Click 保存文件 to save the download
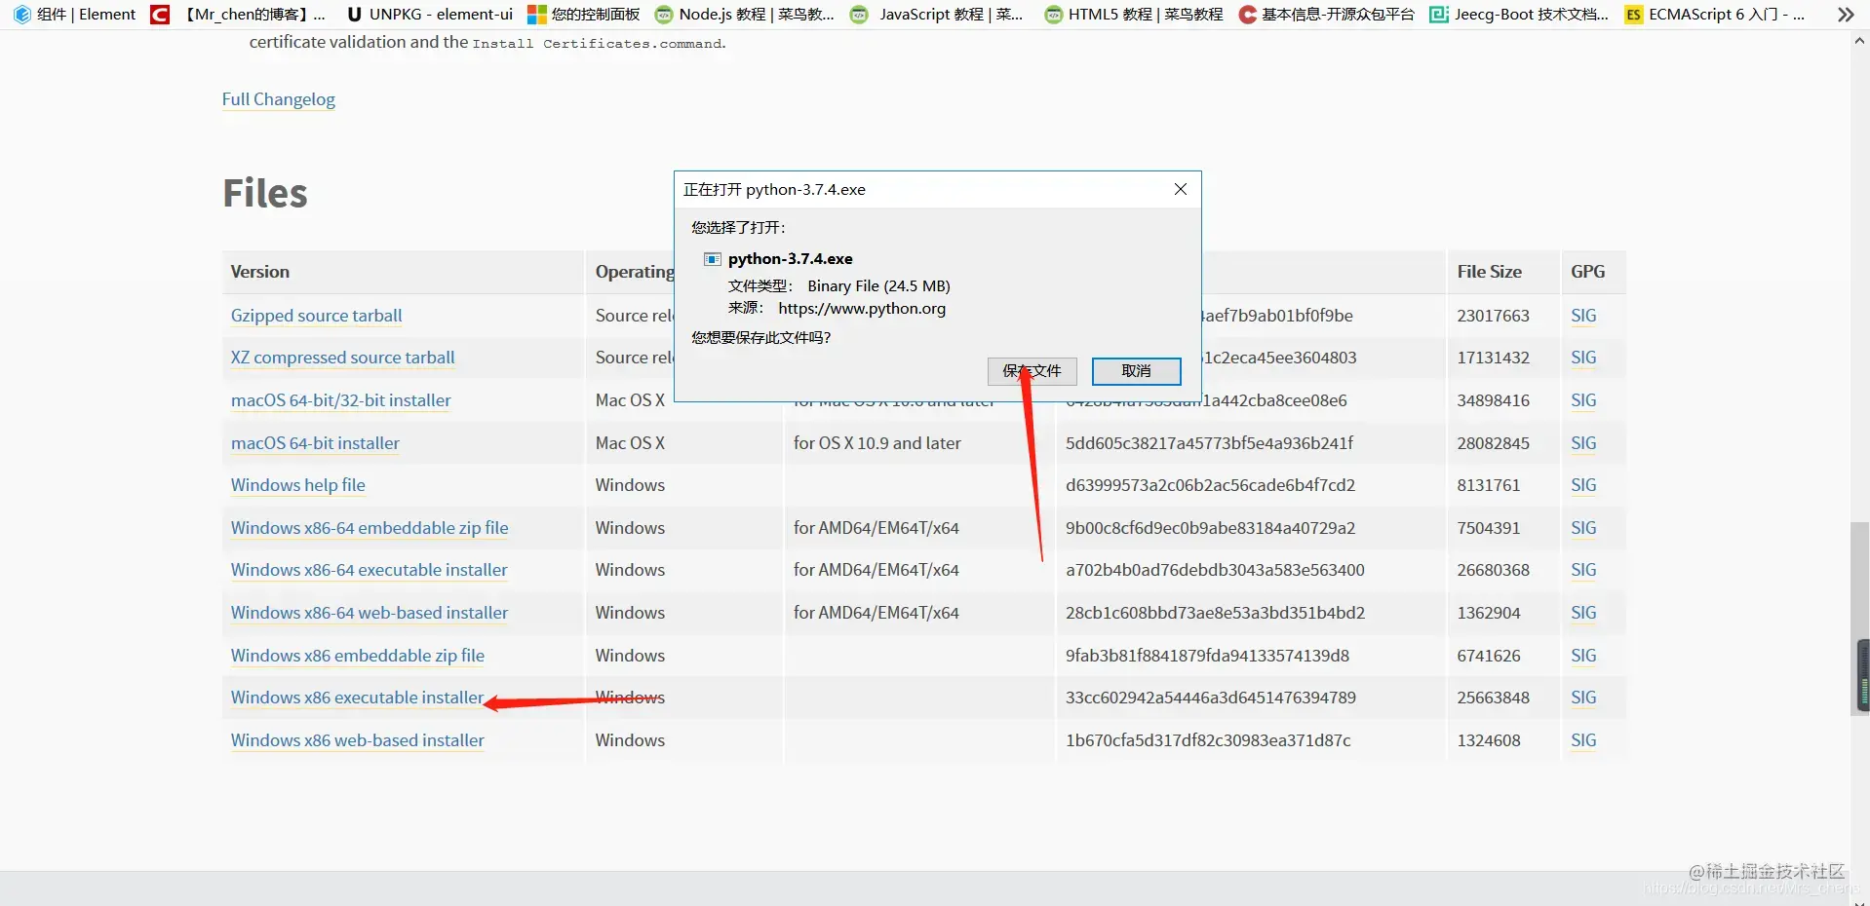 [1032, 371]
